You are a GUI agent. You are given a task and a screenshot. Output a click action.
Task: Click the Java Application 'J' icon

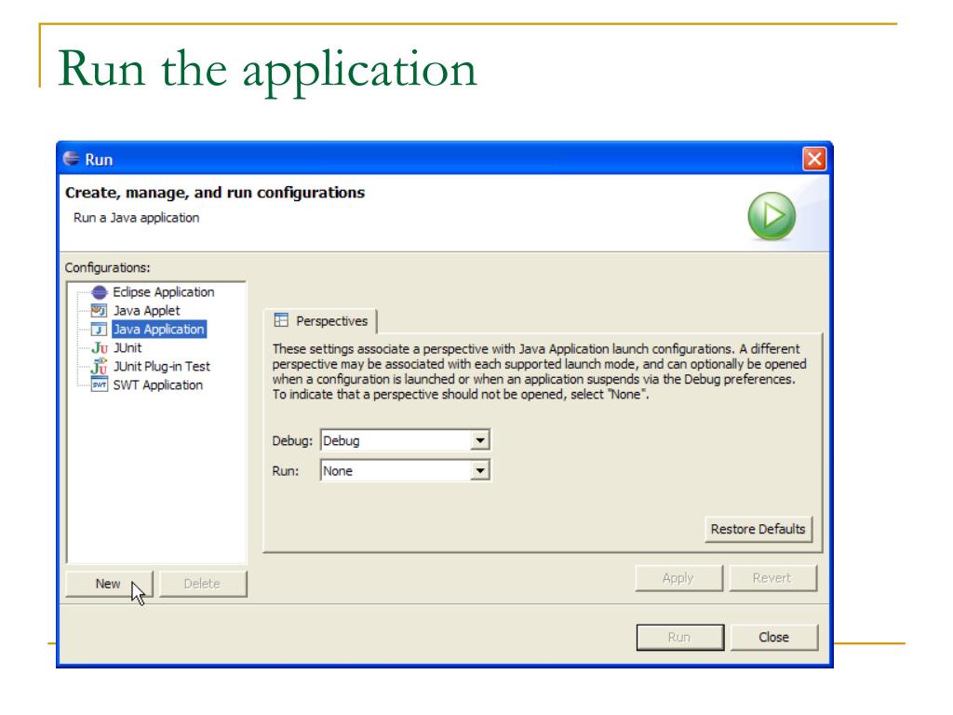point(99,330)
